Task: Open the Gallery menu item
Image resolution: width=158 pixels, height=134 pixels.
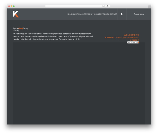Action: pyautogui.click(x=99, y=14)
